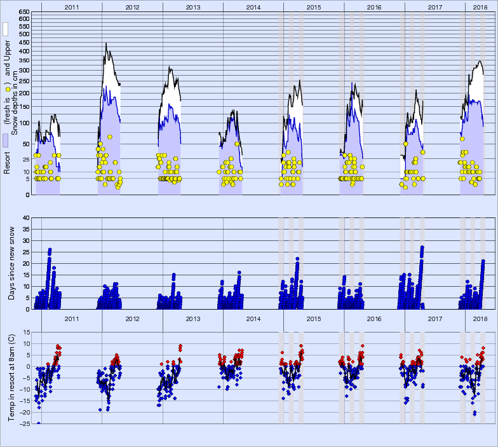Click the 2014 upper snow depth peak
This screenshot has height=447, width=498.
[234, 111]
